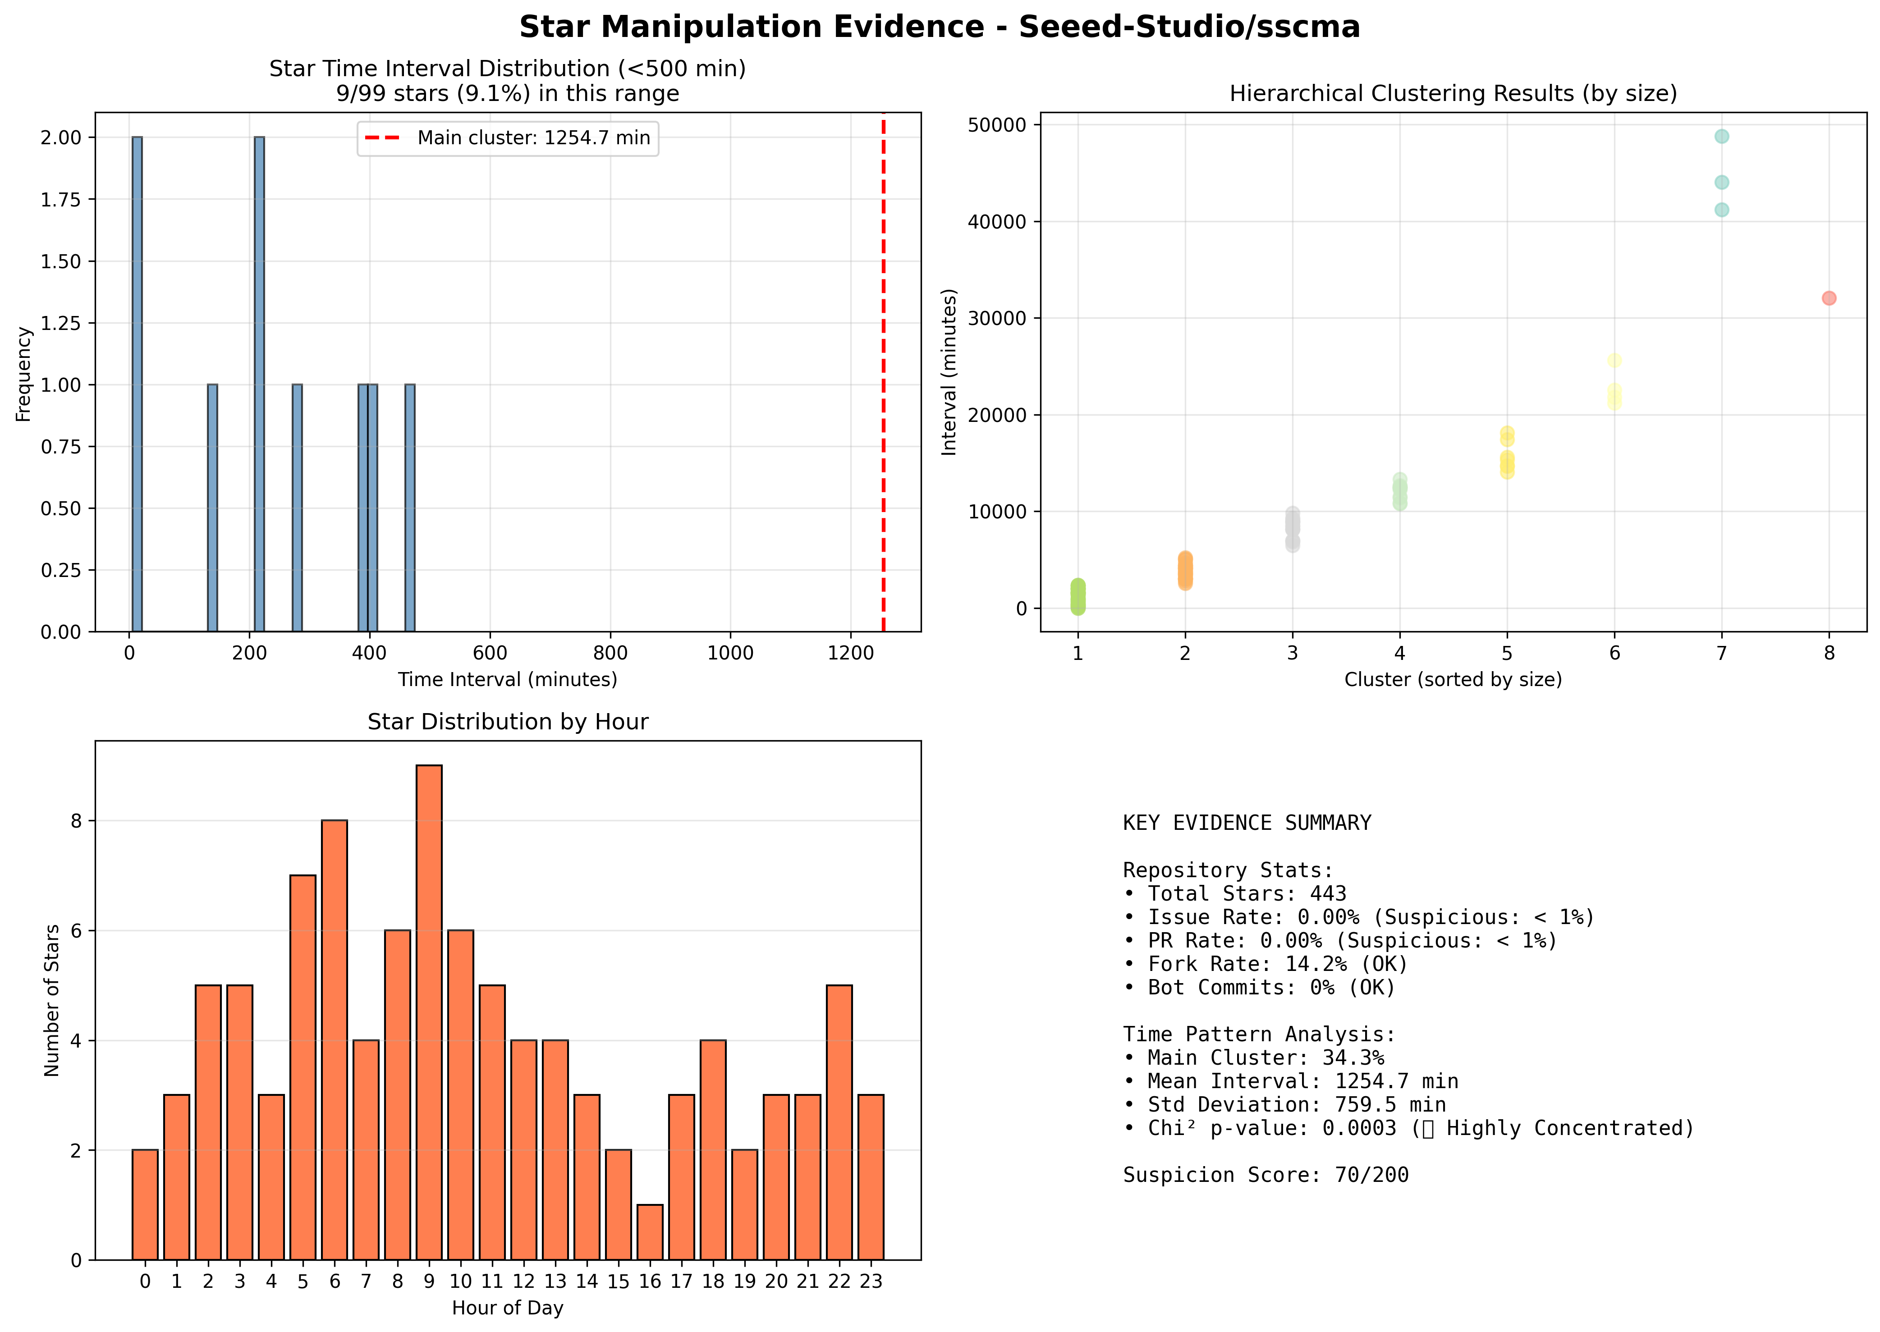Click the histogram bar near 470 minutes

[409, 508]
